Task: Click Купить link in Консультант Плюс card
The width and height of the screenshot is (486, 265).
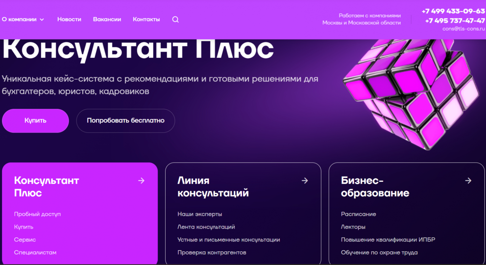Action: coord(24,227)
